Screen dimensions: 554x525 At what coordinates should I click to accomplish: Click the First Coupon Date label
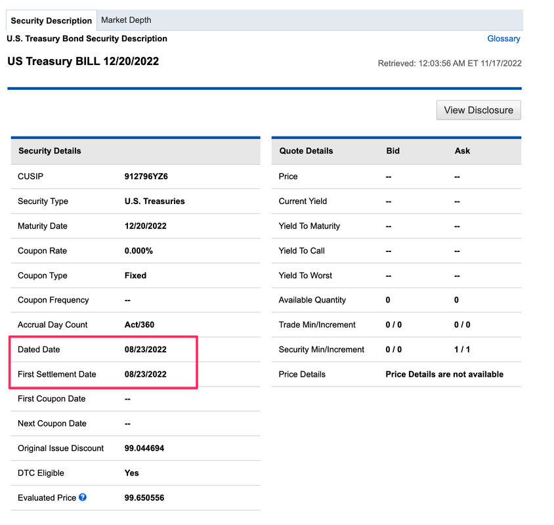click(x=51, y=398)
